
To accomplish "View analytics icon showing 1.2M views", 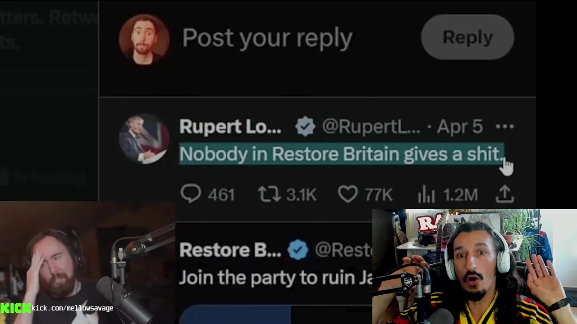I will [x=426, y=195].
